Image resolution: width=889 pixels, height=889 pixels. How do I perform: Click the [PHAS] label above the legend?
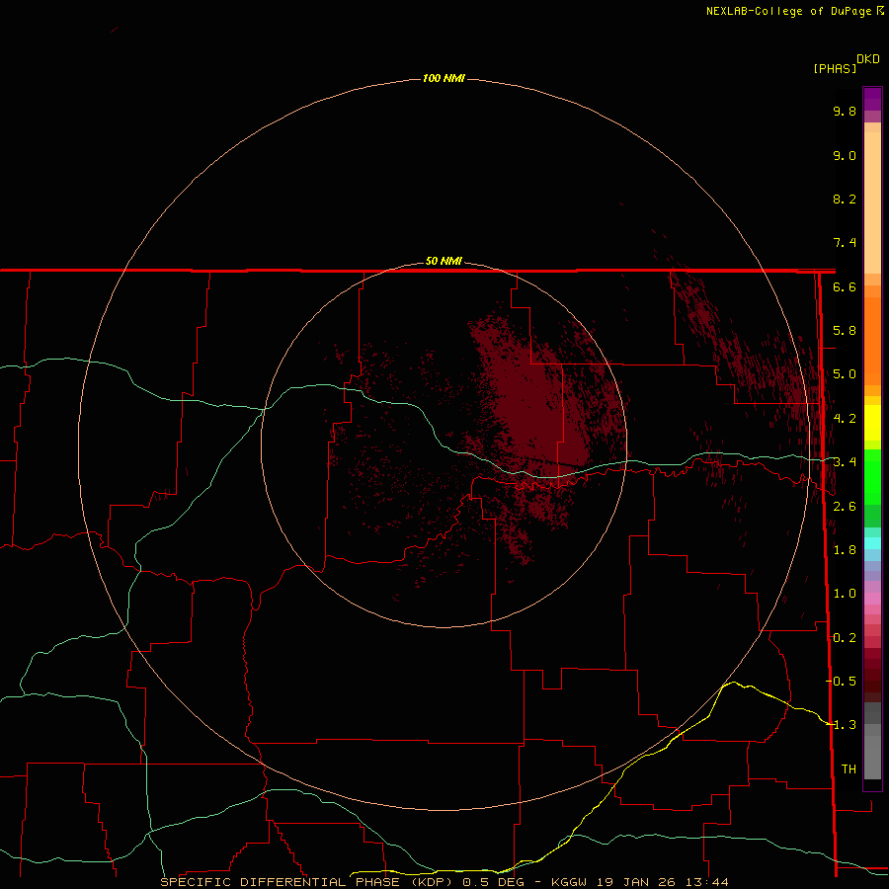pos(835,68)
